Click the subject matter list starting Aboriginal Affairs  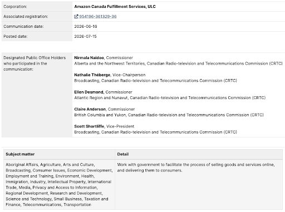pyautogui.click(x=58, y=185)
